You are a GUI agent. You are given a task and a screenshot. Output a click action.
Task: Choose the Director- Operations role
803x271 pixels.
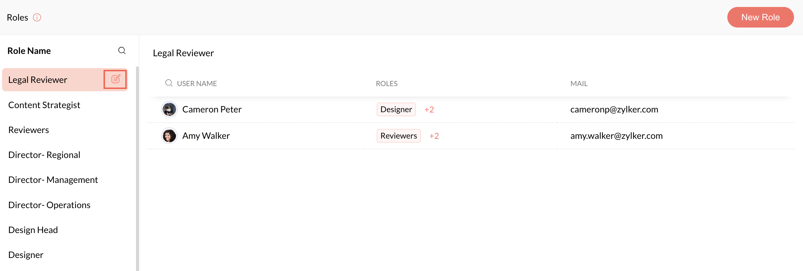point(49,205)
